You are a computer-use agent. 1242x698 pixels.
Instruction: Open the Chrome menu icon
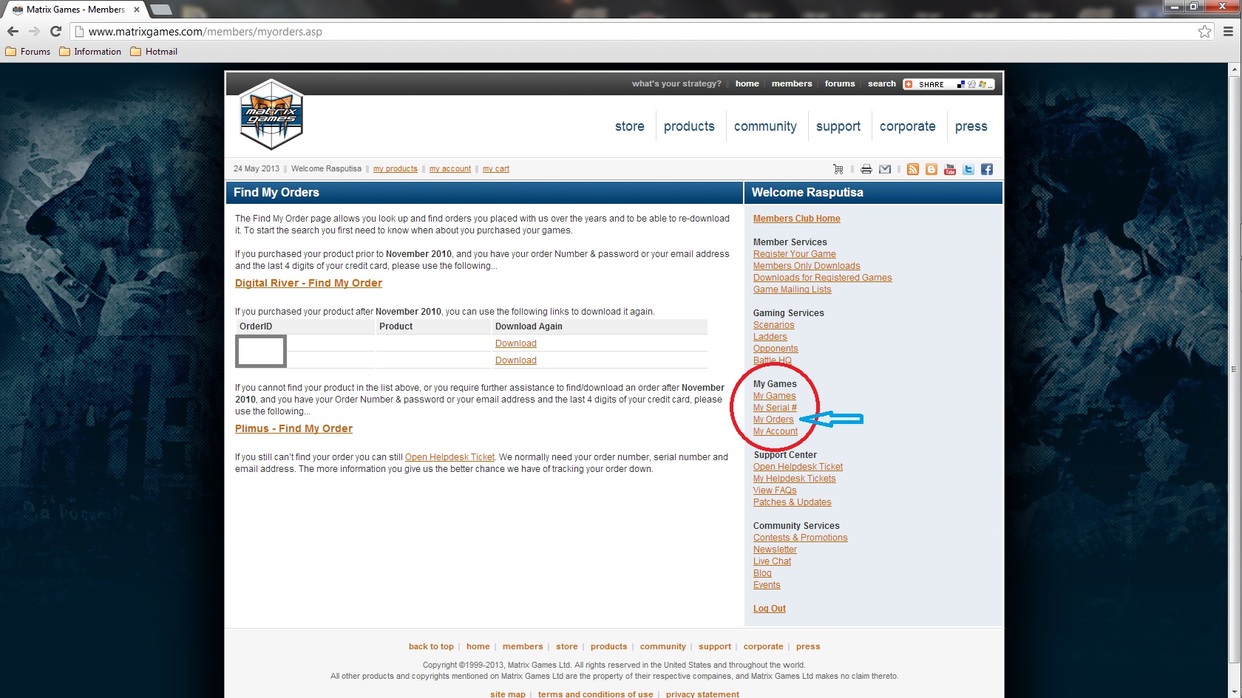1228,31
